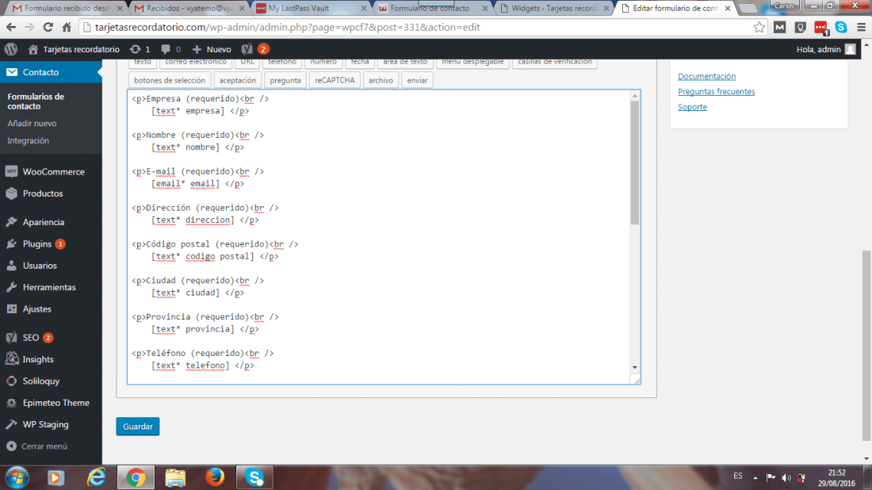872x490 pixels.
Task: Insert a pregunta tag
Action: 285,80
